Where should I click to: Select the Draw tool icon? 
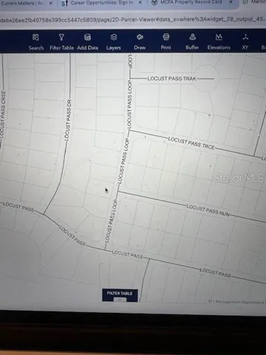coord(140,37)
